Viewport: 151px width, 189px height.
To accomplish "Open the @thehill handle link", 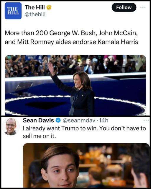I will [x=35, y=14].
